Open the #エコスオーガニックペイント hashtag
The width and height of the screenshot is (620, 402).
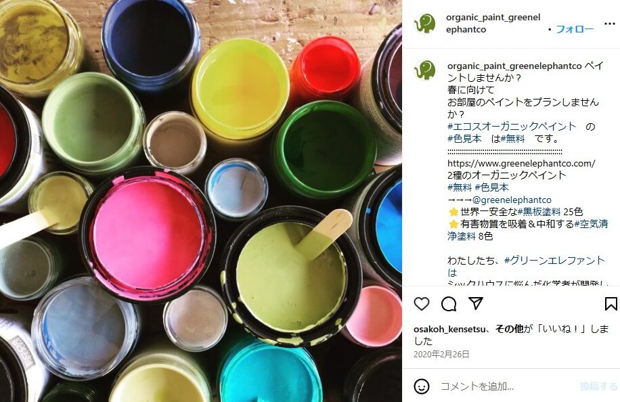click(x=512, y=127)
